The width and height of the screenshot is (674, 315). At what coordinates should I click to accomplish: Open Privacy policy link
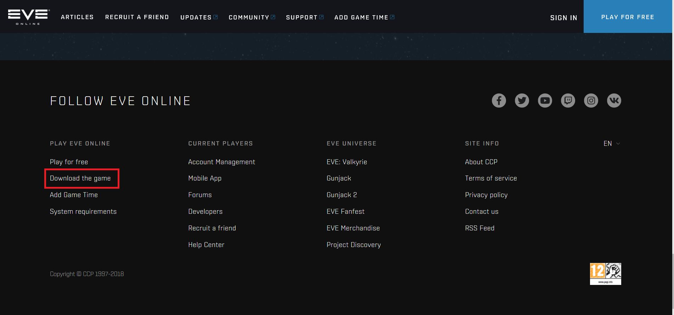point(486,195)
